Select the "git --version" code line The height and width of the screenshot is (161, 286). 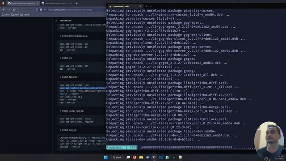point(67,69)
